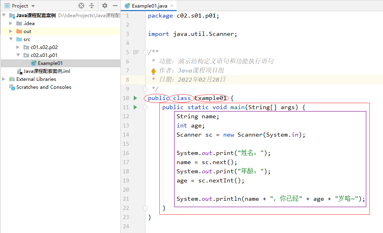Hide the Project panel with minus icon
The height and width of the screenshot is (233, 383).
115,6
